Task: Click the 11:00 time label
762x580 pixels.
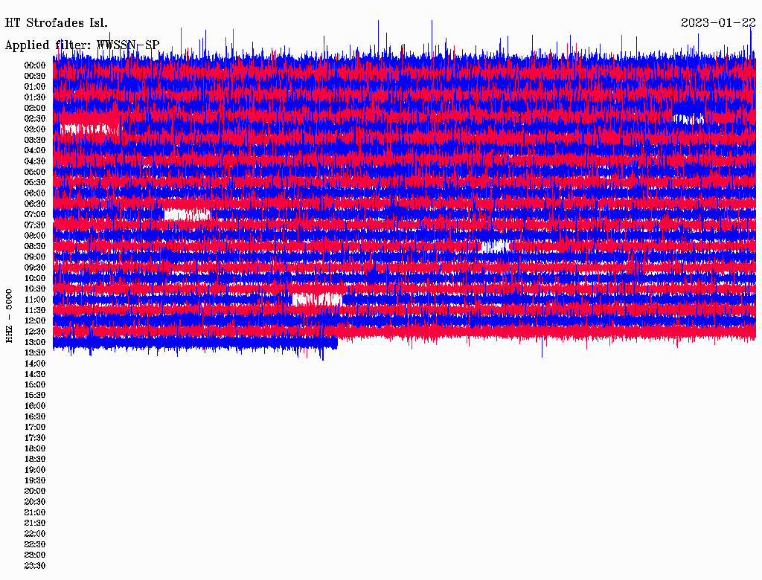Action: click(x=35, y=300)
